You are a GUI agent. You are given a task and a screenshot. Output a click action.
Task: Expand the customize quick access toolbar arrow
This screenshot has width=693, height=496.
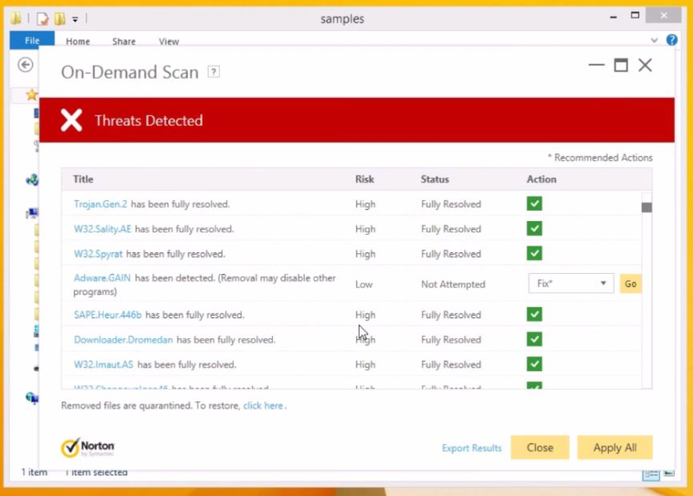(75, 19)
